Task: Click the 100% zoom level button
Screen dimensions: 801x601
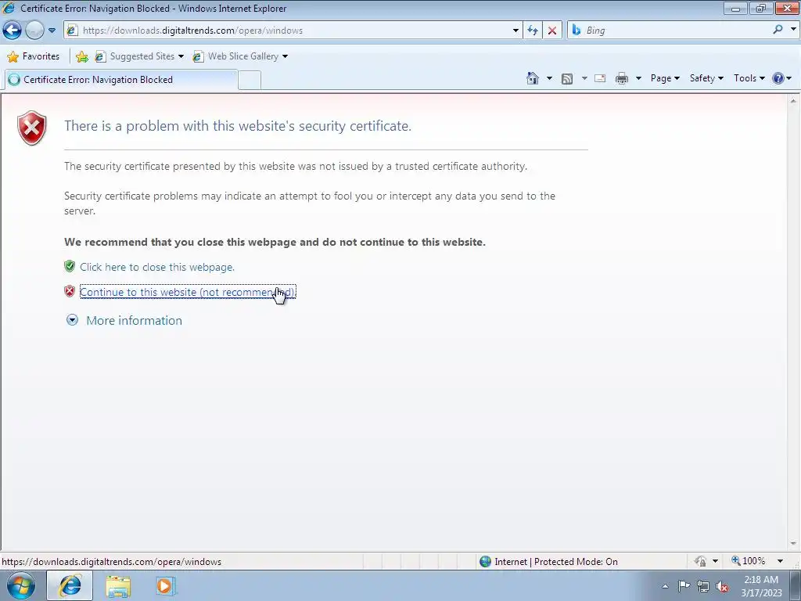Action: pyautogui.click(x=749, y=561)
